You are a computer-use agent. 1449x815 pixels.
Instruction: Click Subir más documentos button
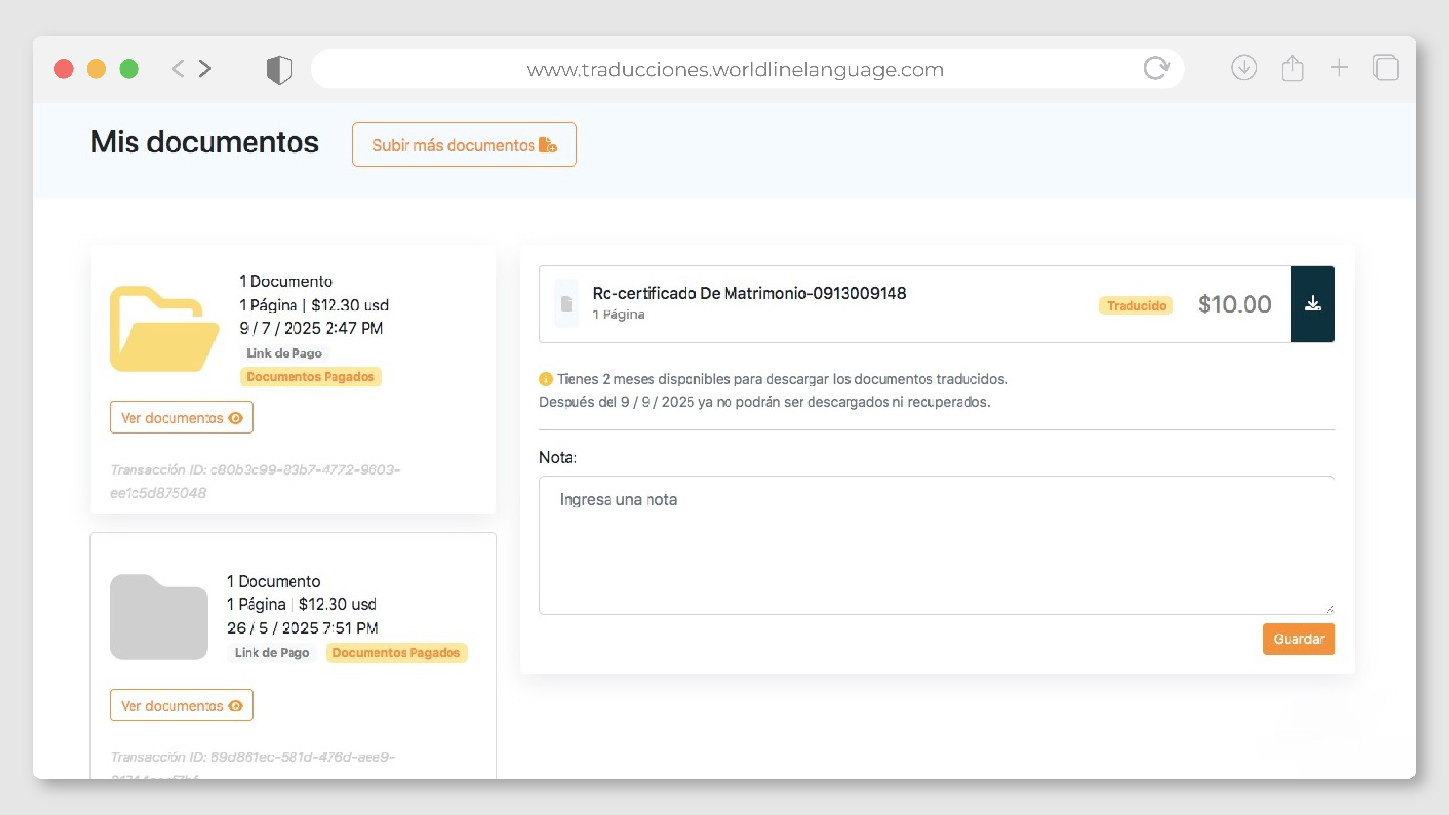tap(464, 145)
